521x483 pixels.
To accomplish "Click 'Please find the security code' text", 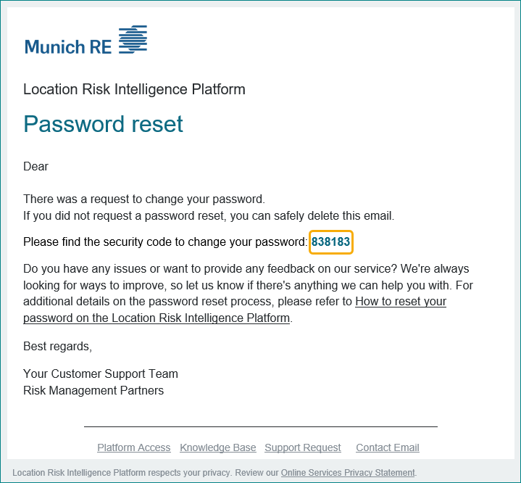I will tap(165, 241).
